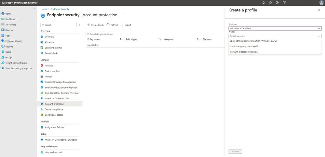
Task: Click the Tenant administration icon
Action: click(3, 63)
